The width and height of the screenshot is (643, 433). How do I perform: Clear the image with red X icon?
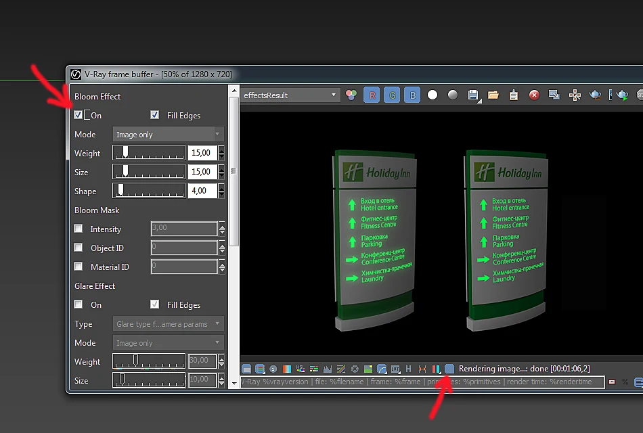[534, 95]
